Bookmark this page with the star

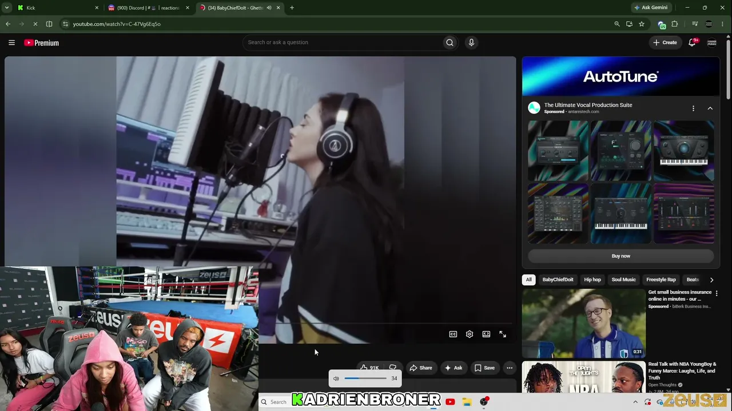(x=642, y=24)
